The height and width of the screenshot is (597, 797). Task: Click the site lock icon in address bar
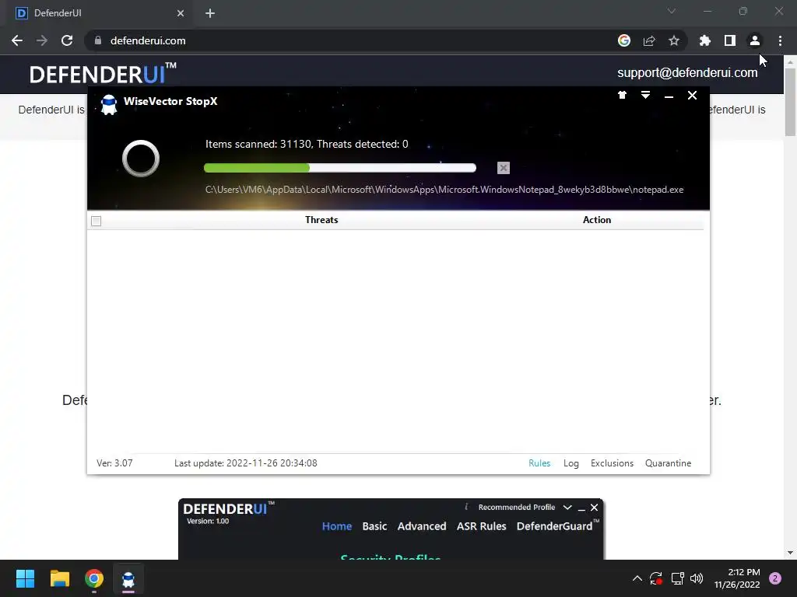coord(98,40)
